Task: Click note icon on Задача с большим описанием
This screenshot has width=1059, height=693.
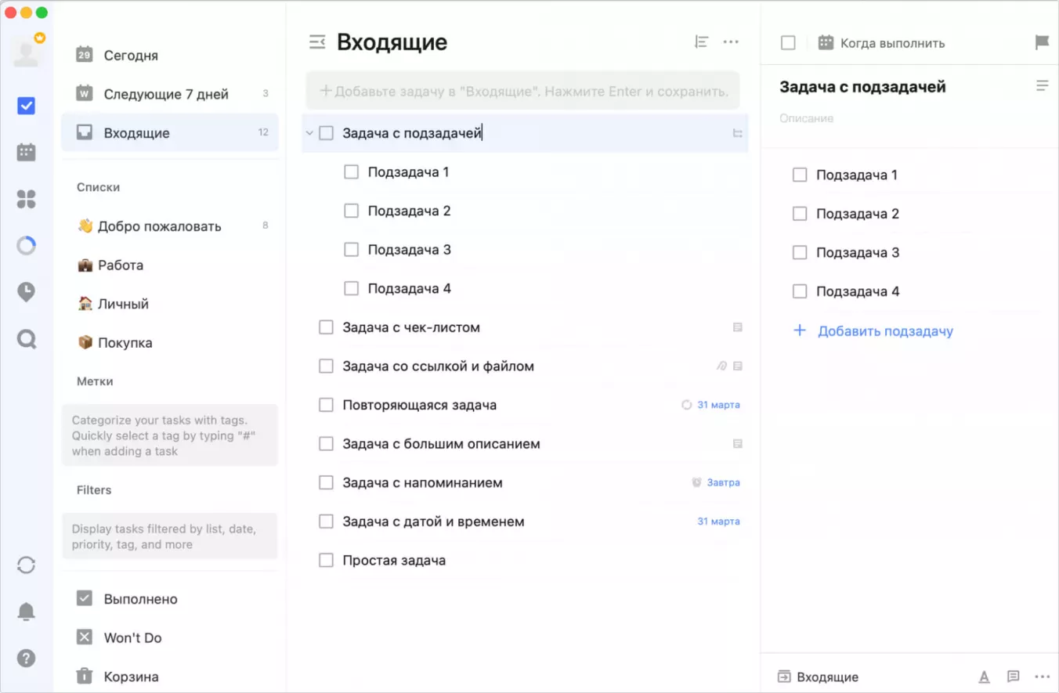Action: [737, 444]
